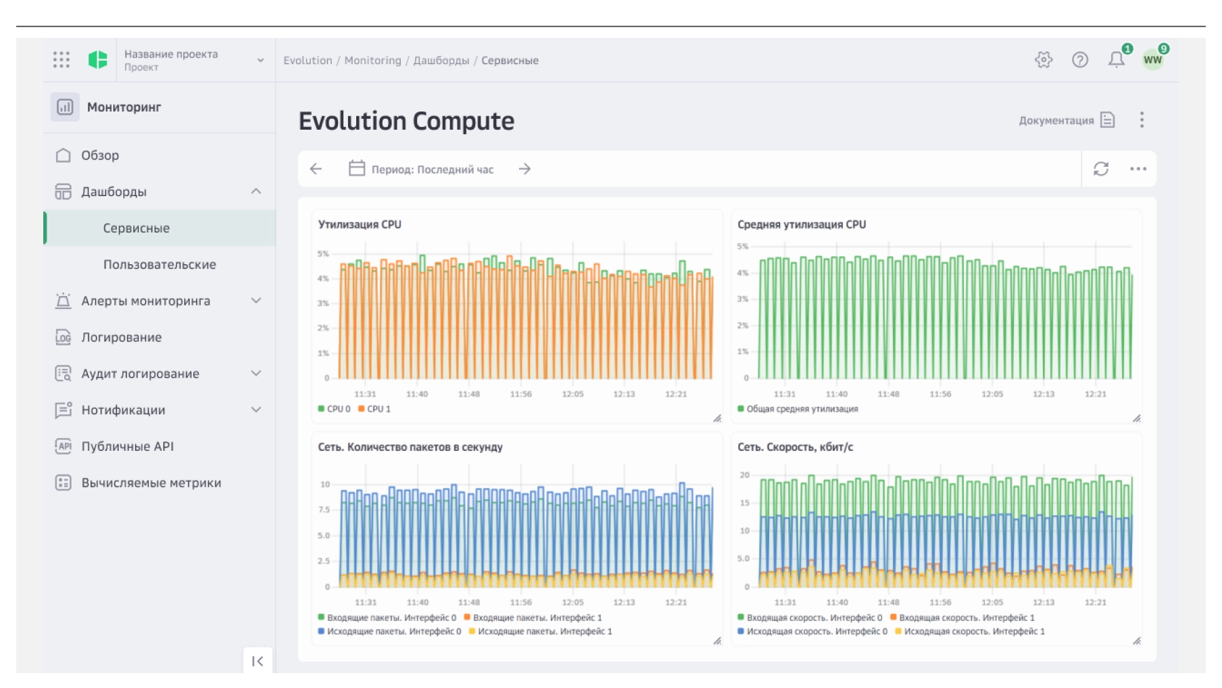Viewport: 1222px width, 688px height.
Task: Click resize handle of Сеть. Скорость panel
Action: click(x=1137, y=641)
